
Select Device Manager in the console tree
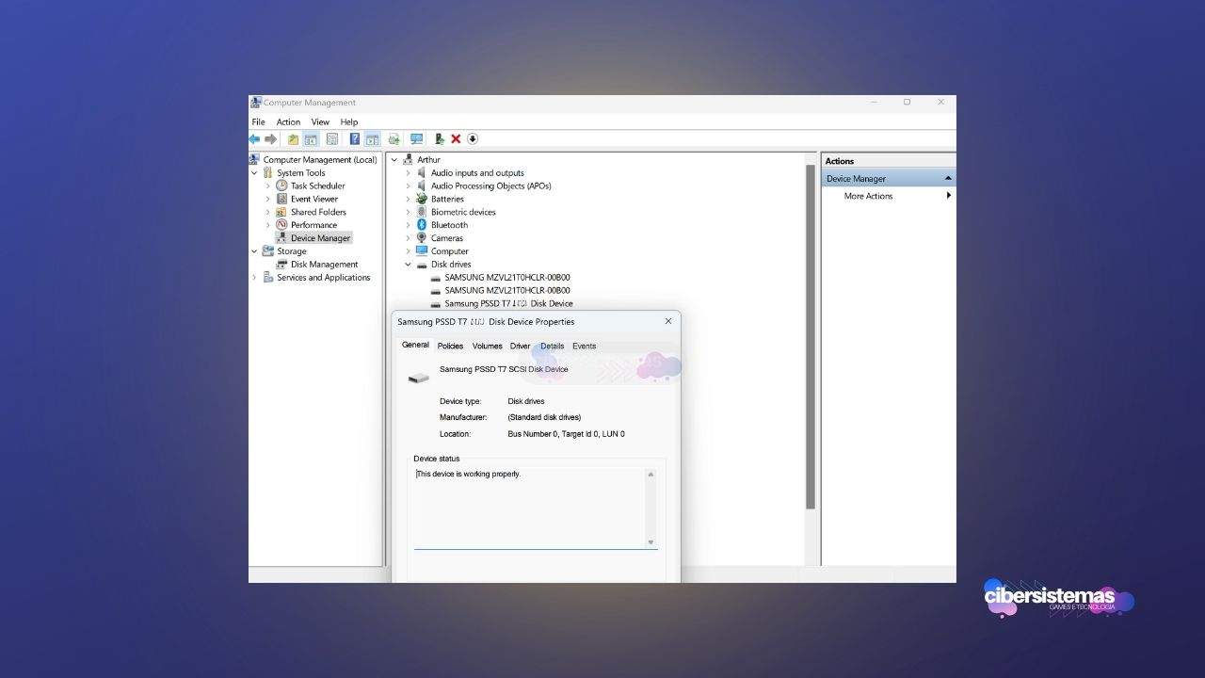point(320,238)
